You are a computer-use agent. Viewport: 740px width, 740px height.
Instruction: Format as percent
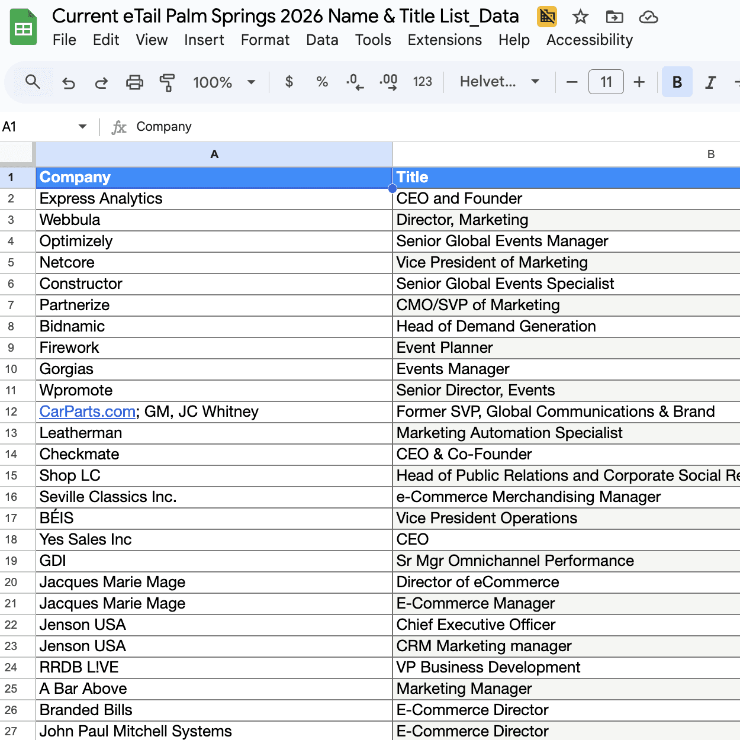click(x=322, y=82)
